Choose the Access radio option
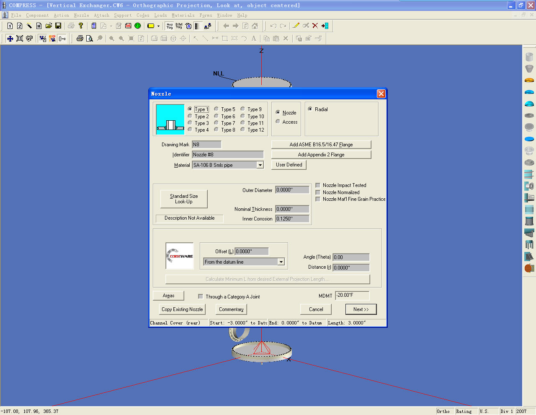Screen dimensions: 536x415 coord(278,122)
